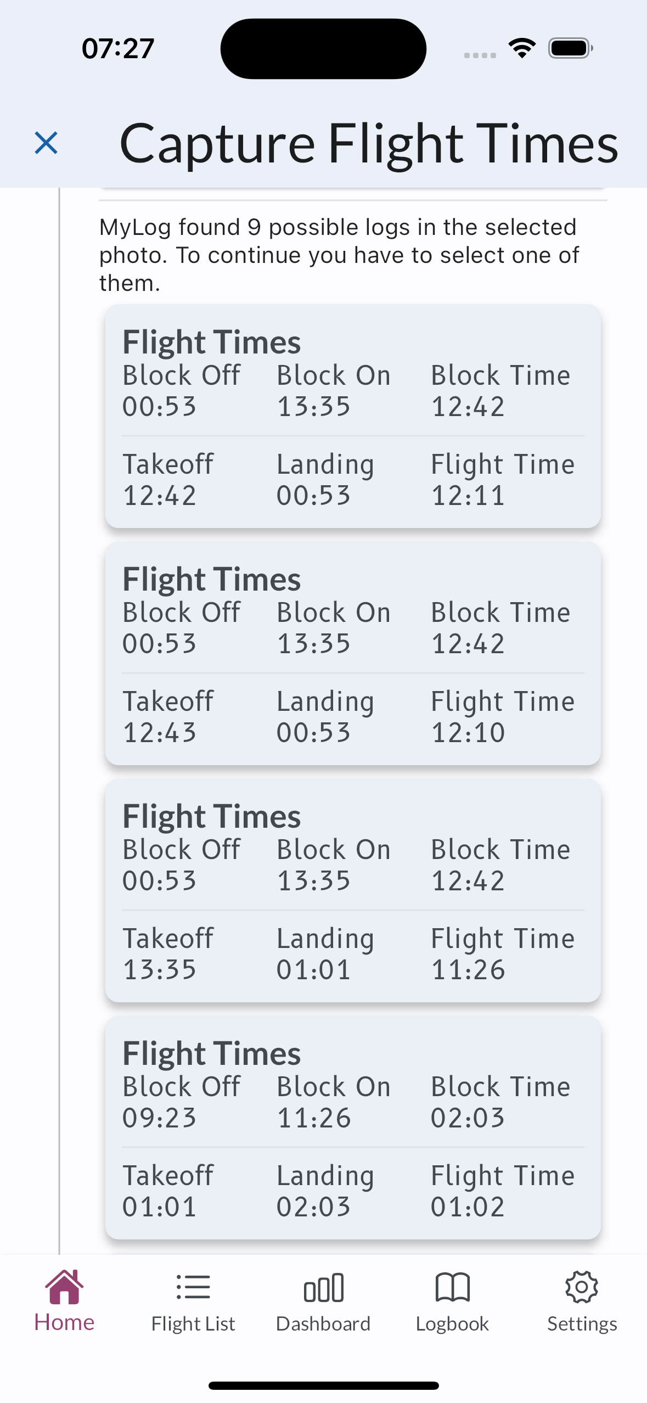
Task: Choose the log with Flight Time 11:26
Action: tap(353, 890)
